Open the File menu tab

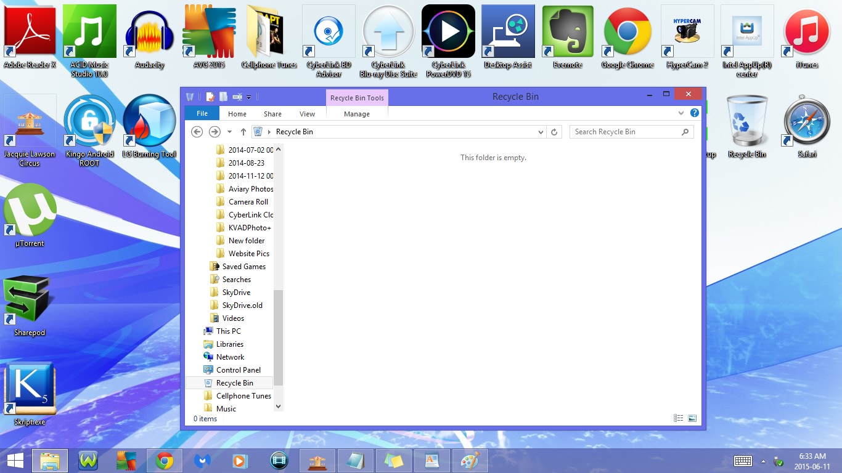pyautogui.click(x=202, y=113)
